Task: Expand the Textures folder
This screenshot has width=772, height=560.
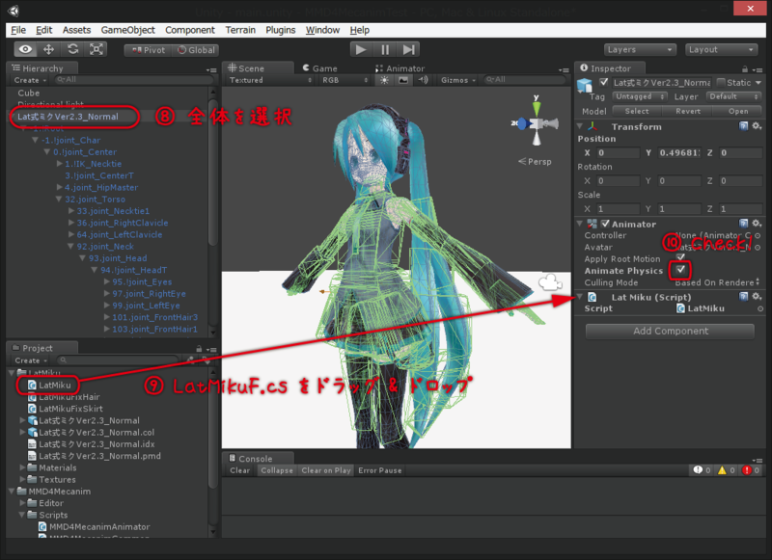Action: [x=22, y=479]
